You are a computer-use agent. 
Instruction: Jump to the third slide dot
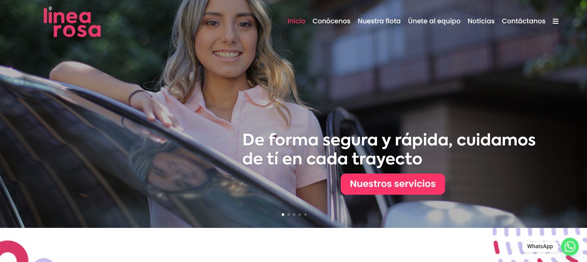pyautogui.click(x=294, y=214)
